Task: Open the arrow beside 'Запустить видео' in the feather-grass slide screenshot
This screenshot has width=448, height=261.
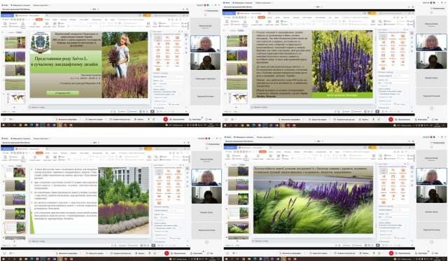Action: point(330,253)
